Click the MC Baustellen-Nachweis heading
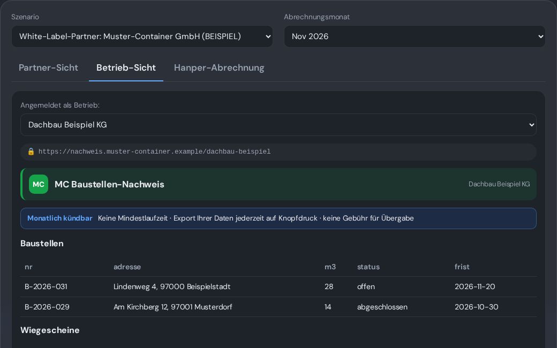 pyautogui.click(x=109, y=184)
